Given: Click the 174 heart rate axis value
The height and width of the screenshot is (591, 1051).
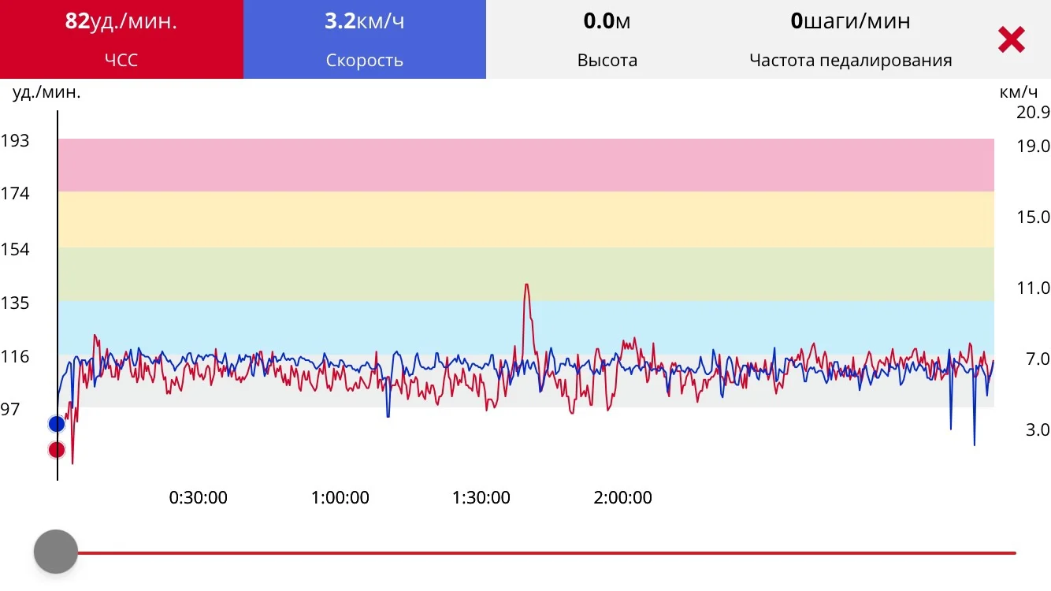Looking at the screenshot, I should 15,194.
